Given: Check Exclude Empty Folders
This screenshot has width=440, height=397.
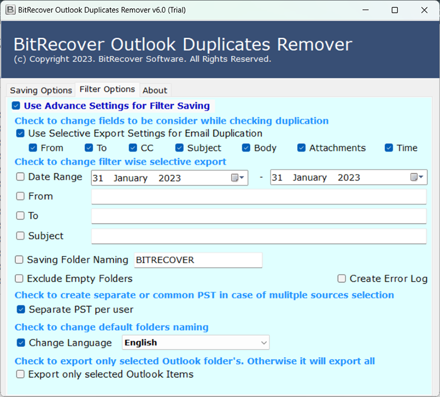Looking at the screenshot, I should pos(19,279).
